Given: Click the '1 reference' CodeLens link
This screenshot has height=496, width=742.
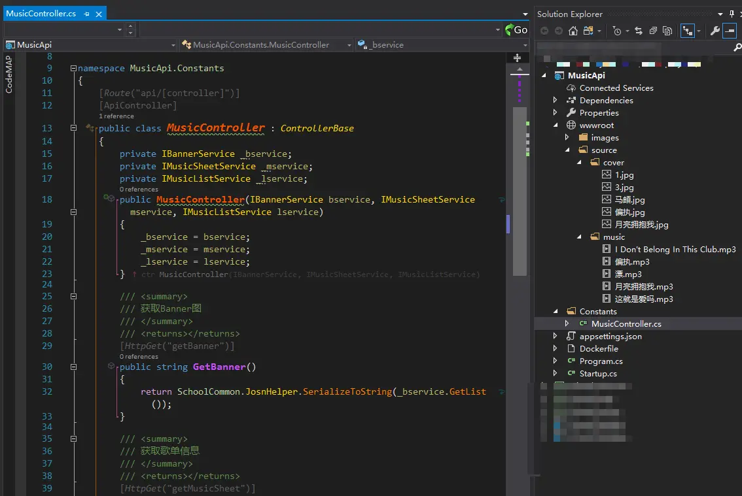Looking at the screenshot, I should [x=116, y=116].
